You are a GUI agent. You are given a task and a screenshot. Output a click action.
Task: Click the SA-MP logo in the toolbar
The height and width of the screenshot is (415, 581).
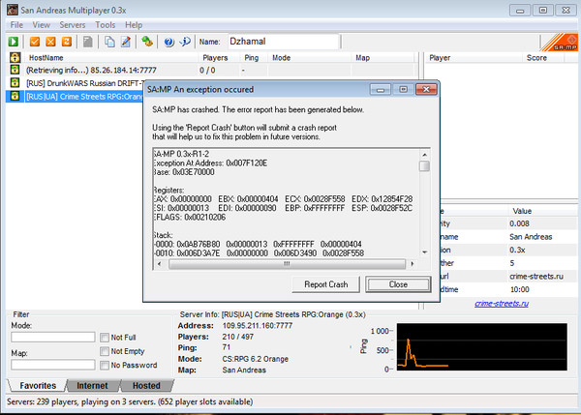click(560, 43)
